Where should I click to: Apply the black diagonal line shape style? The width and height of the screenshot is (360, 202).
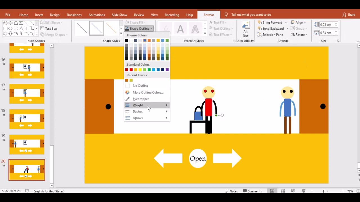(82, 28)
